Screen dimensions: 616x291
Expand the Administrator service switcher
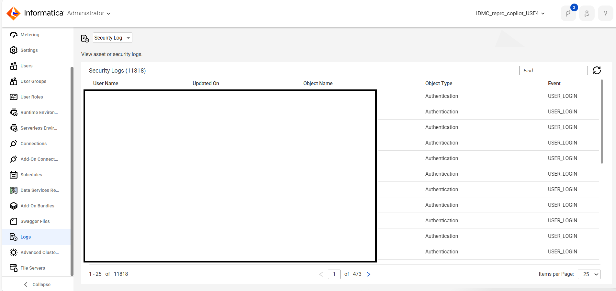click(89, 13)
